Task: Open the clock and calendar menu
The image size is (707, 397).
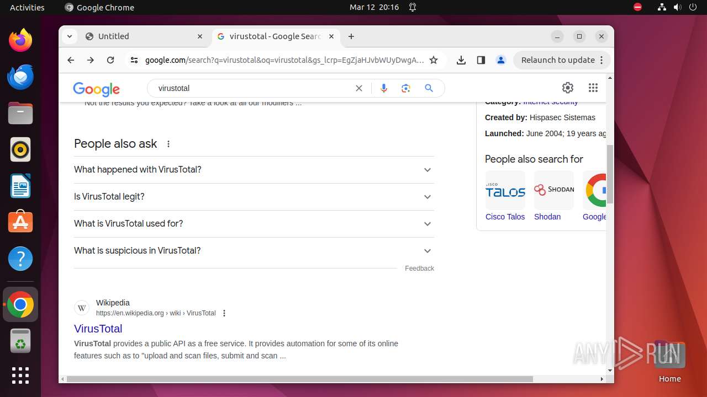Action: [374, 7]
